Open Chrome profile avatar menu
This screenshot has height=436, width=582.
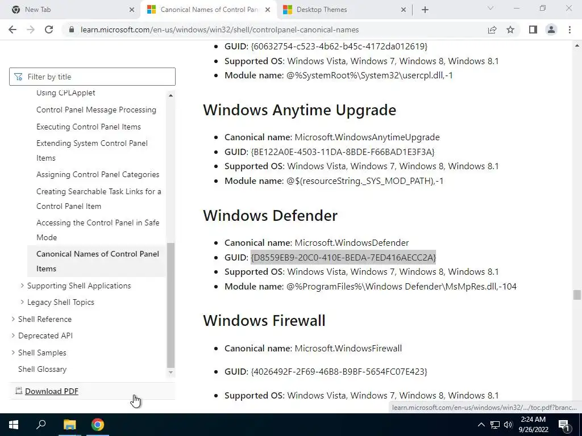(551, 30)
